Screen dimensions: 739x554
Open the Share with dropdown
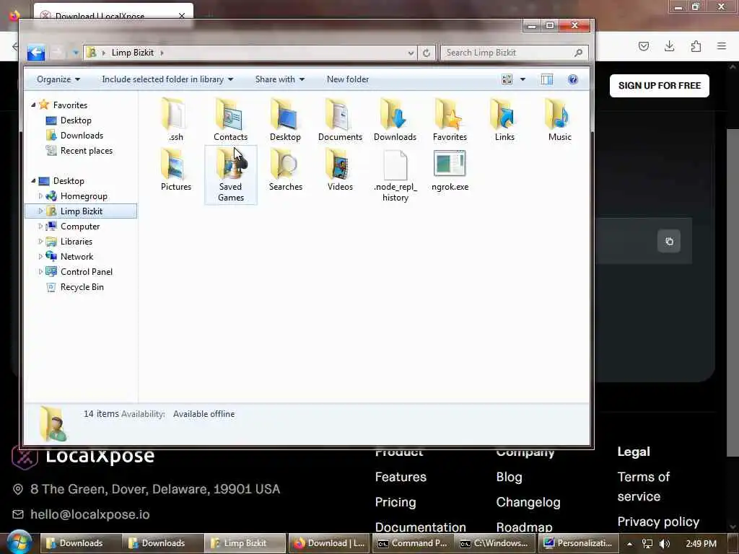[x=280, y=79]
